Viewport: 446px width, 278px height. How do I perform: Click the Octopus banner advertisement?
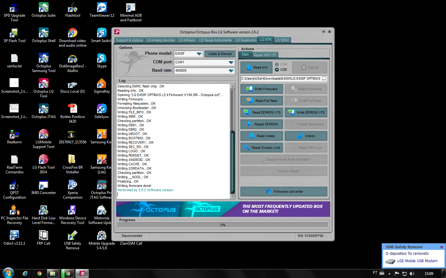[223, 209]
